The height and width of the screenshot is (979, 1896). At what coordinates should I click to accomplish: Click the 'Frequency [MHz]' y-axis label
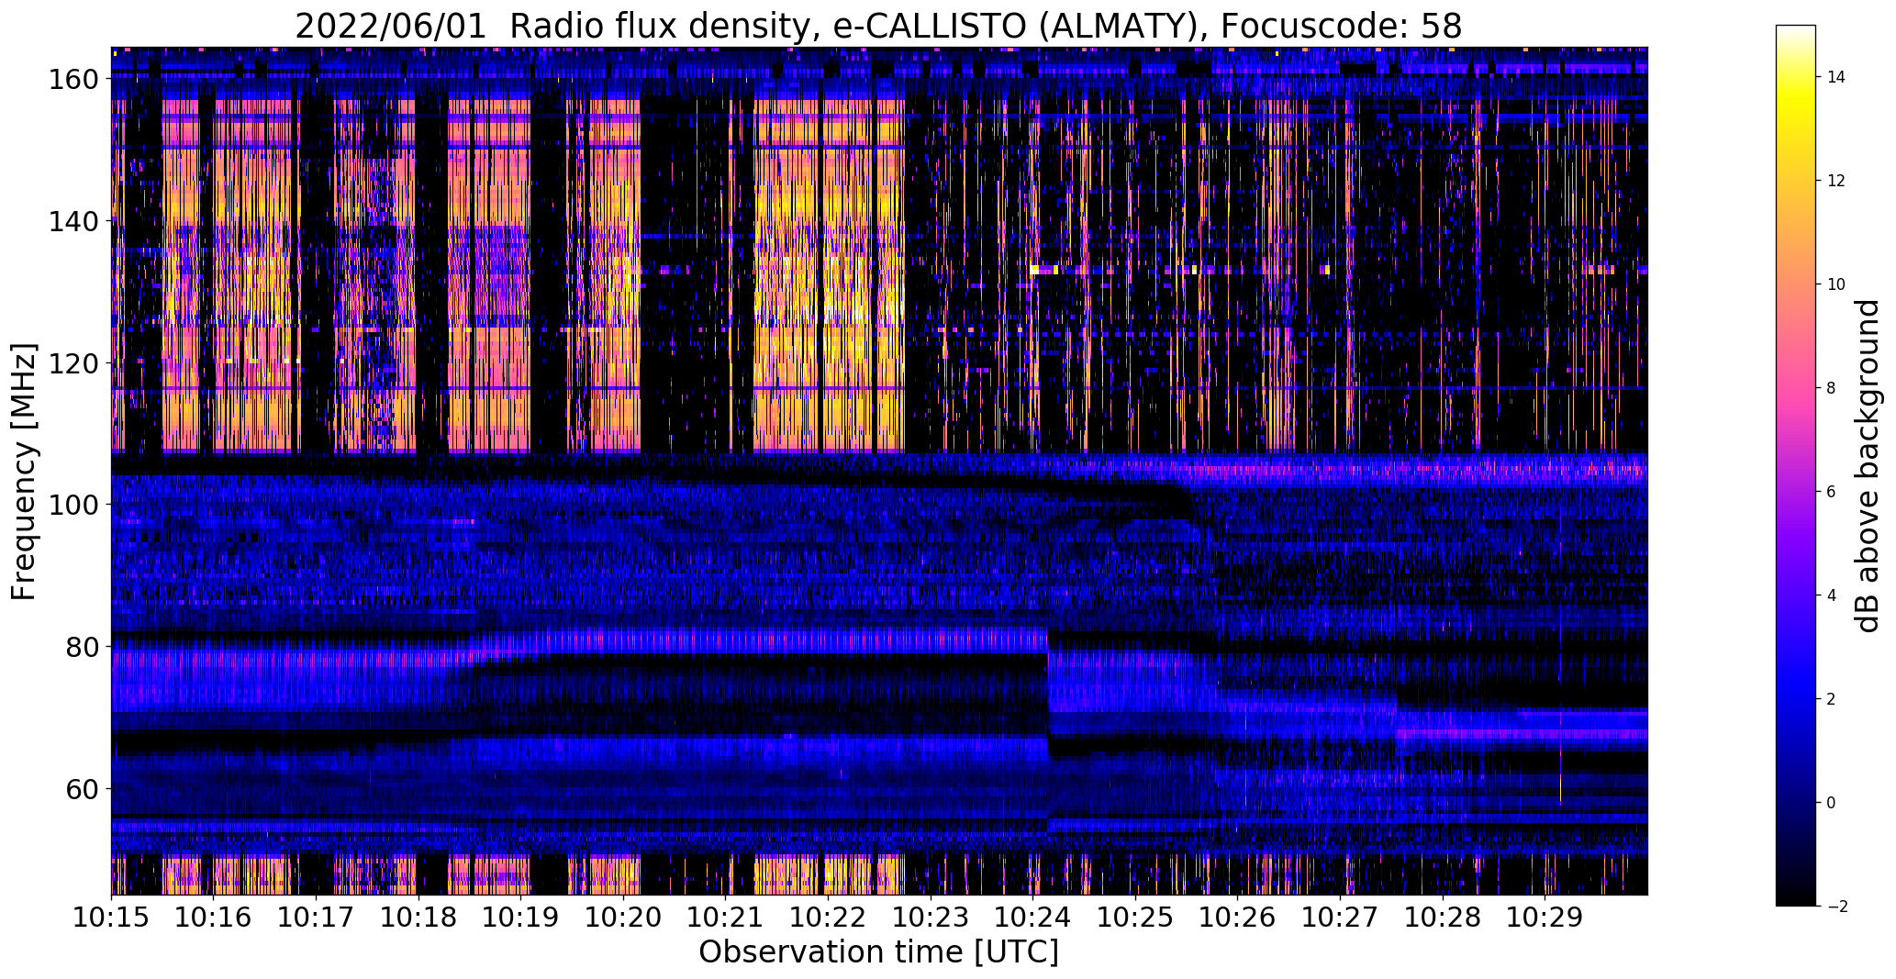[x=24, y=472]
